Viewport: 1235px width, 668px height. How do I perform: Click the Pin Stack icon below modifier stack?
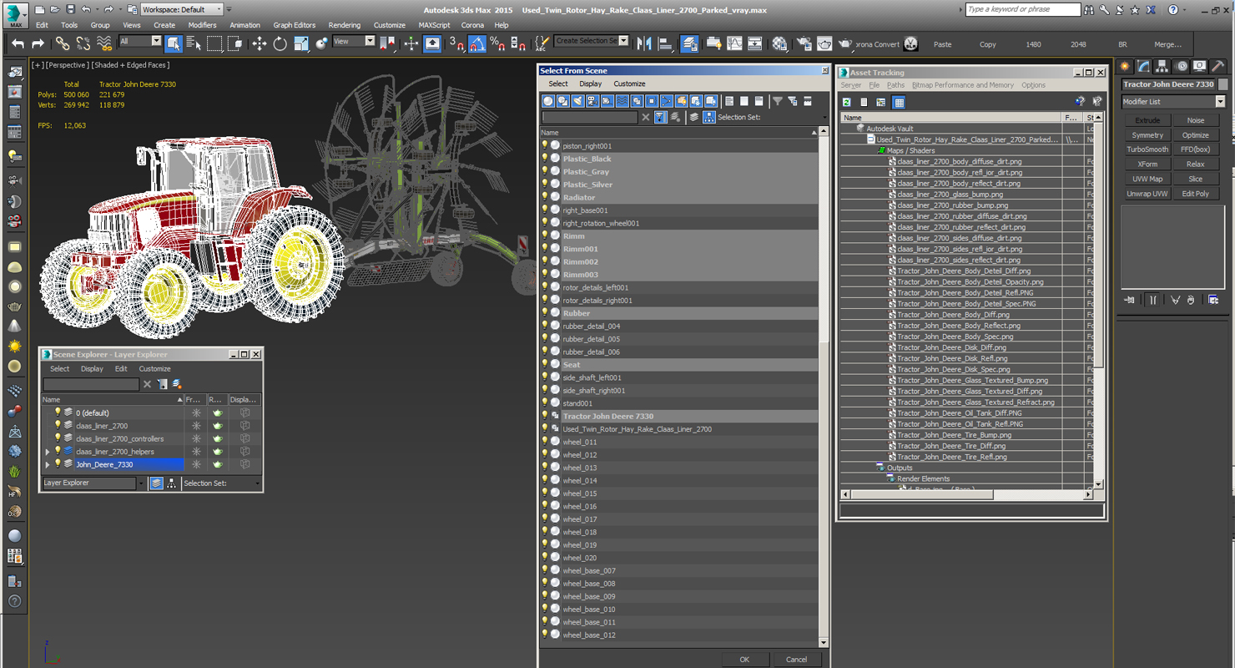tap(1129, 300)
